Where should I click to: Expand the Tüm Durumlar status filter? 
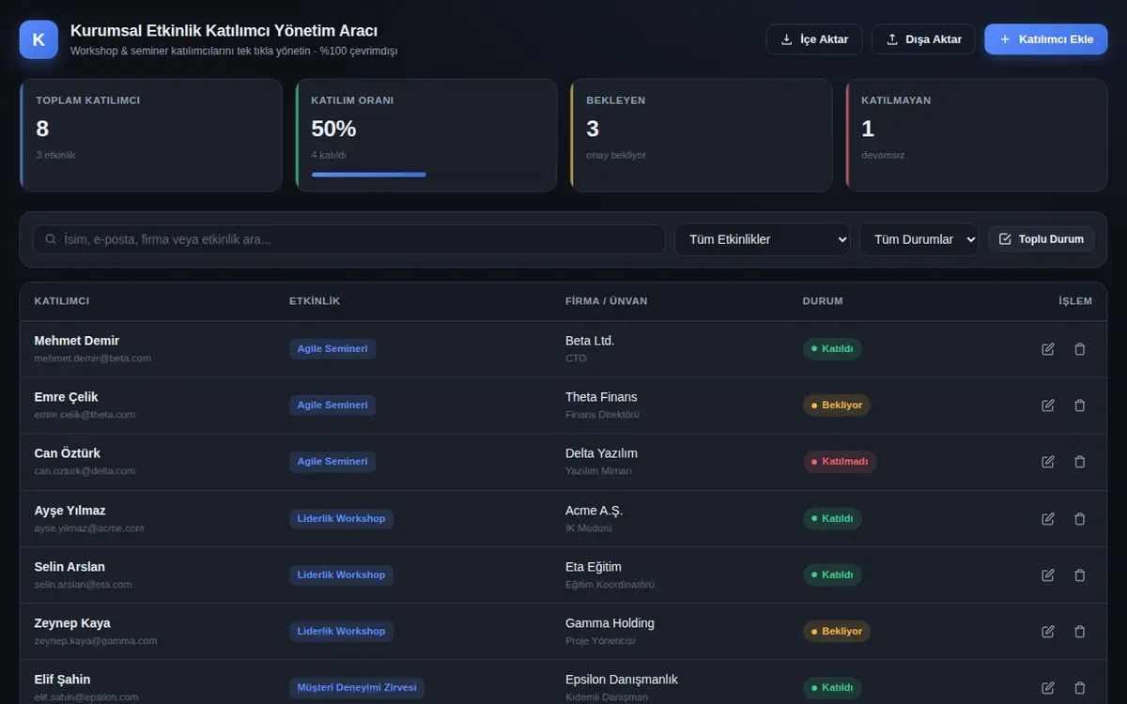[919, 239]
